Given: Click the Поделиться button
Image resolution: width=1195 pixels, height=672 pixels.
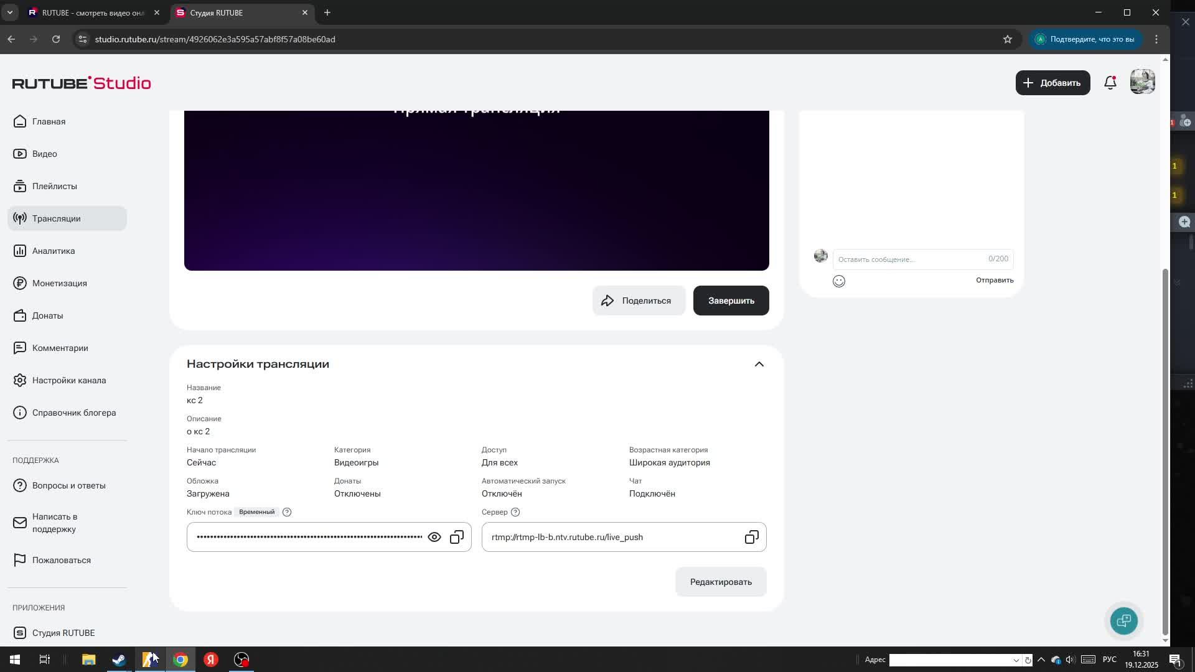Looking at the screenshot, I should click(x=639, y=301).
